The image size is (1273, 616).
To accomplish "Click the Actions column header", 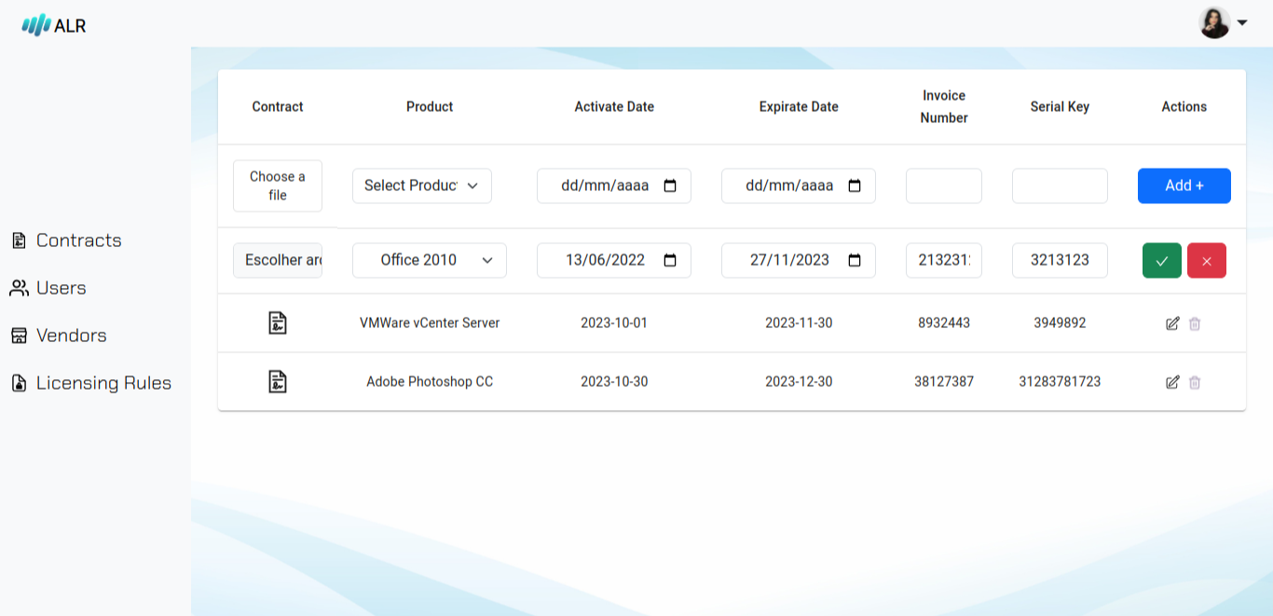I will coord(1184,106).
